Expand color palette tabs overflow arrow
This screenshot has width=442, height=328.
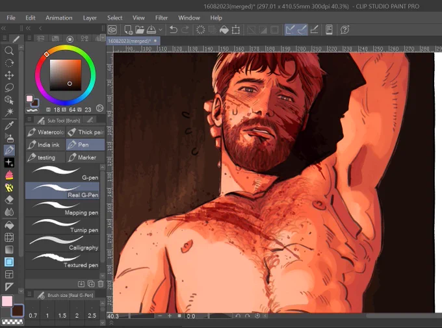click(103, 38)
